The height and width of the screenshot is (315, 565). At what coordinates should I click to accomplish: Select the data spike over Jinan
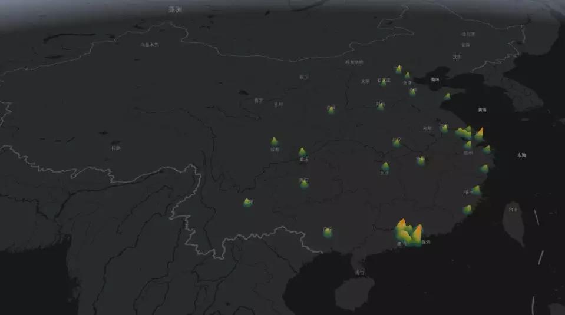[x=412, y=92]
